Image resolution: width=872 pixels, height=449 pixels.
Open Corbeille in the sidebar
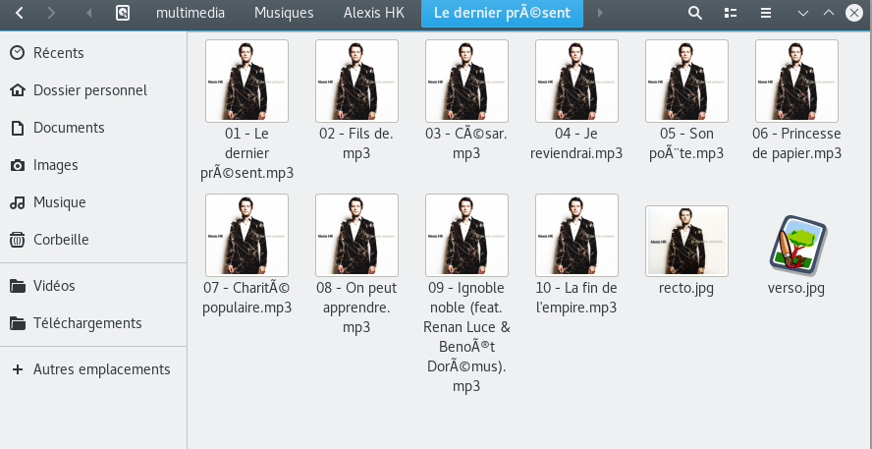click(93, 240)
